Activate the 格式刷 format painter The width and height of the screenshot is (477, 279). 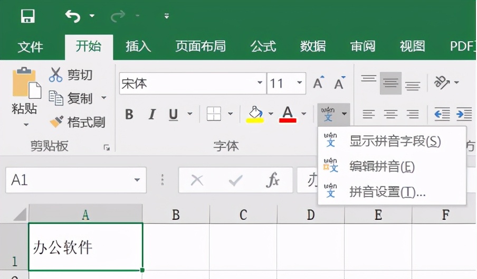77,122
